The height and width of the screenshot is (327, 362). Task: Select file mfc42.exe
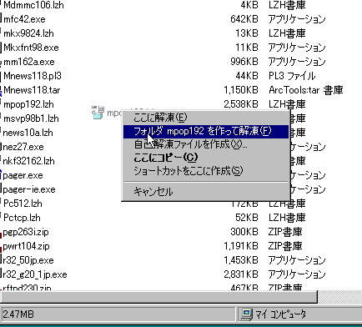pos(24,19)
